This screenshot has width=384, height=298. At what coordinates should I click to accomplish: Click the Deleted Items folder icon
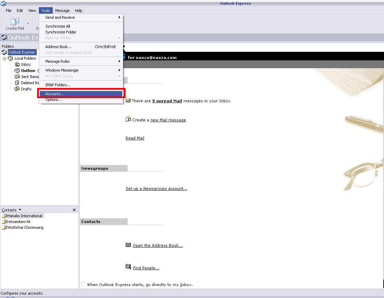coord(17,83)
